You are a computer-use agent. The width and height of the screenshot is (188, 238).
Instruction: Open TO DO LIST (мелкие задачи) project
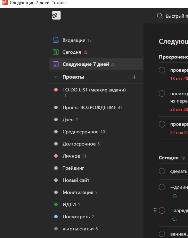[96, 92]
